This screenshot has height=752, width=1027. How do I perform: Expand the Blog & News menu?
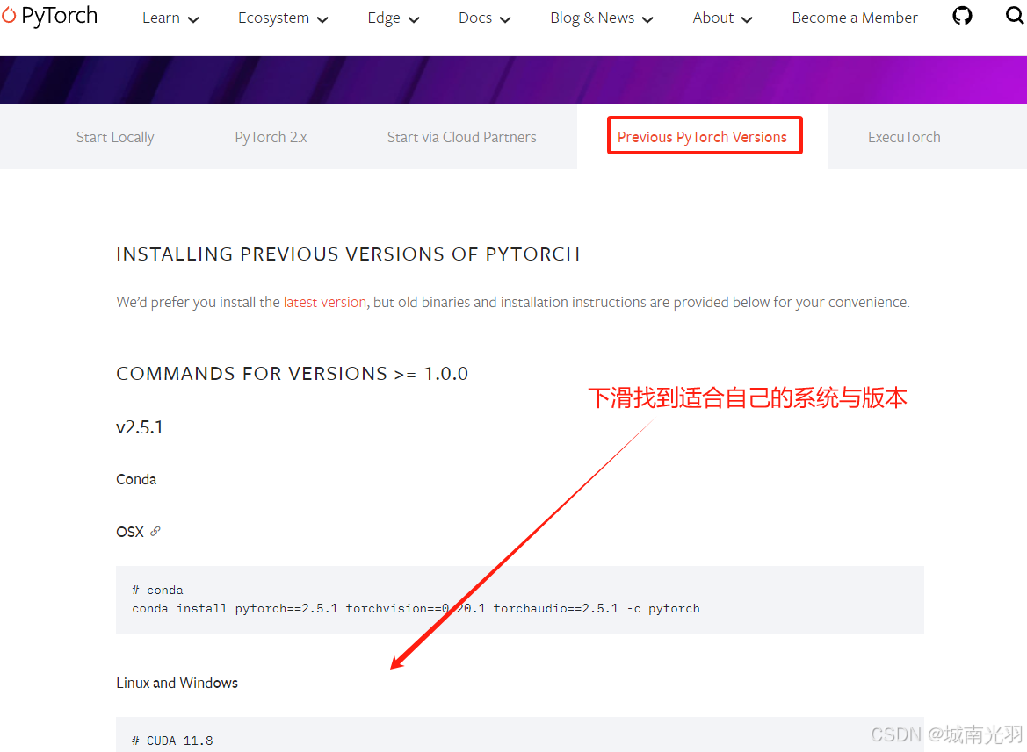pos(602,18)
